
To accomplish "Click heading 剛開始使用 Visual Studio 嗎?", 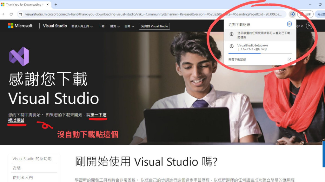I will tap(146, 161).
